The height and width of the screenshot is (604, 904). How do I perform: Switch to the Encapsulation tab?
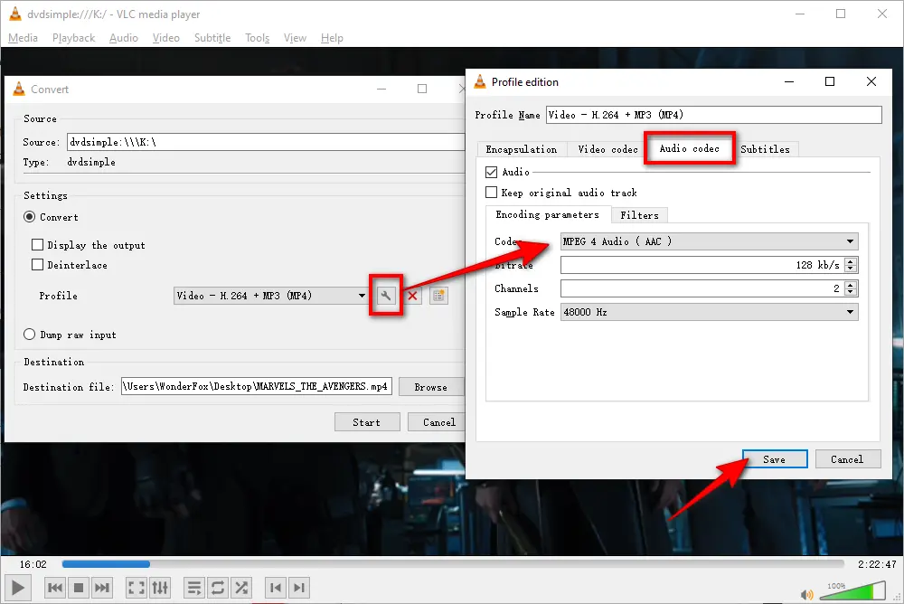click(522, 149)
